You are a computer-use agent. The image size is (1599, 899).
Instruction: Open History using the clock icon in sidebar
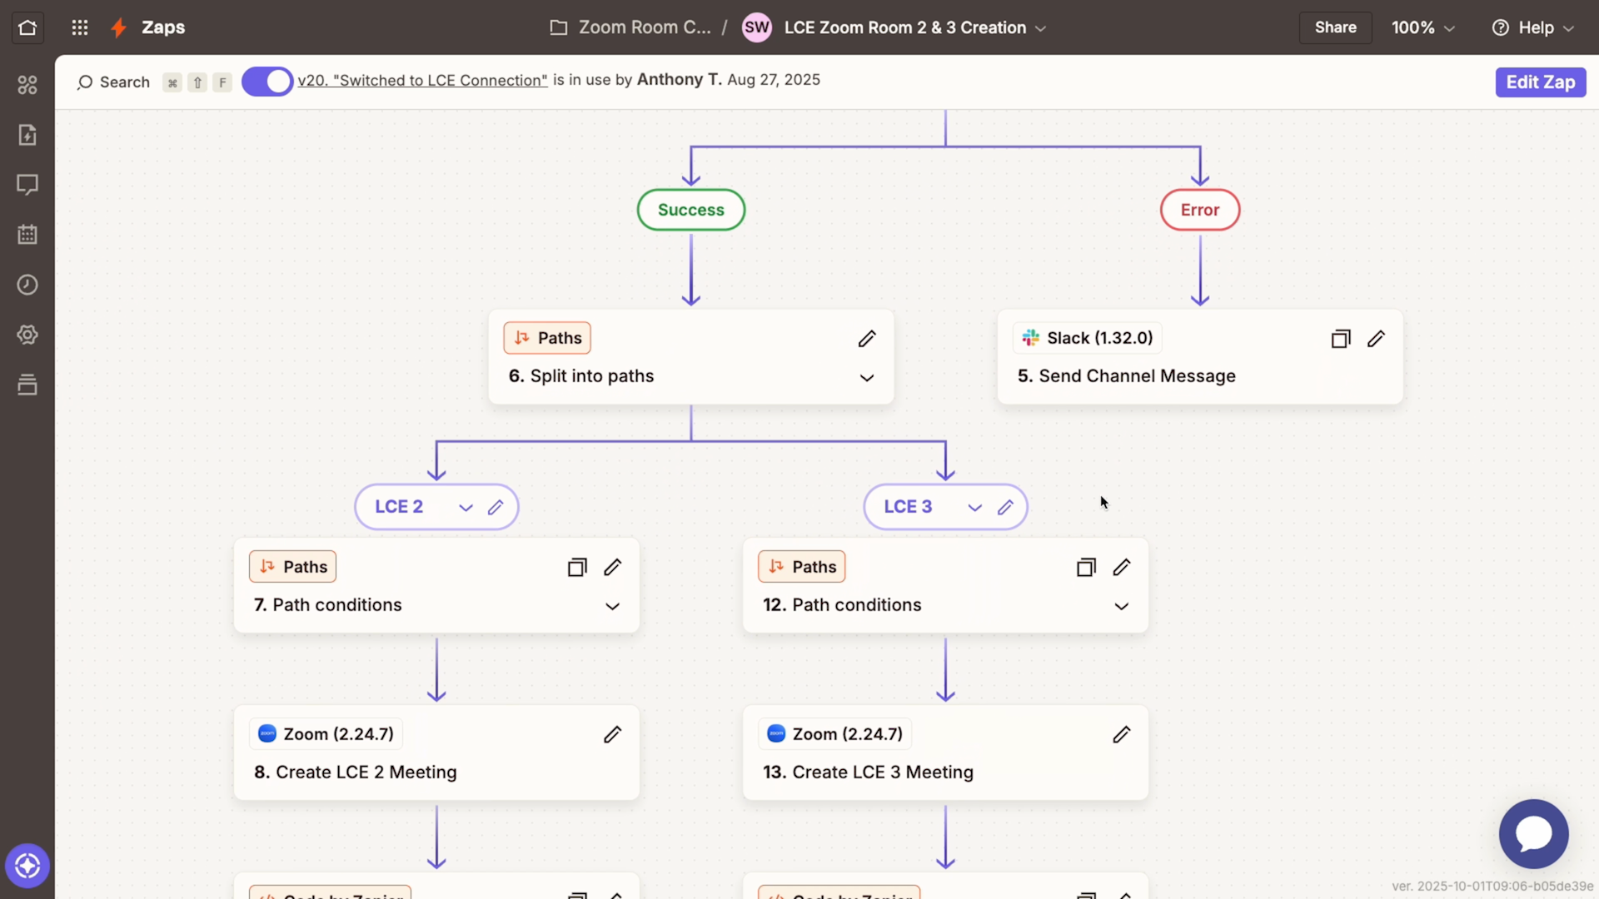pyautogui.click(x=27, y=284)
